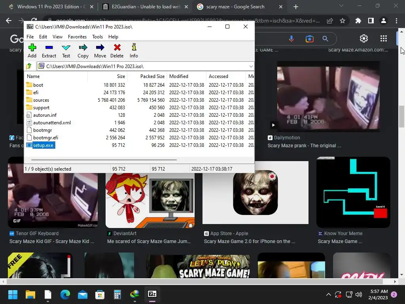405x304 pixels.
Task: Open Microsoft Store from taskbar
Action: point(100,294)
